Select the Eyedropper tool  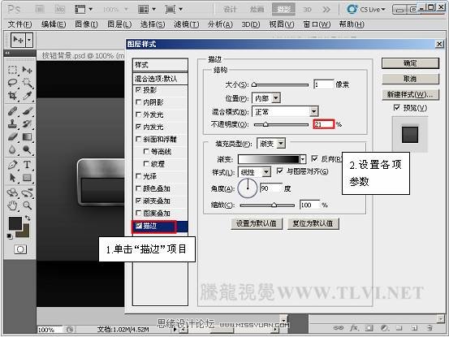(28, 96)
